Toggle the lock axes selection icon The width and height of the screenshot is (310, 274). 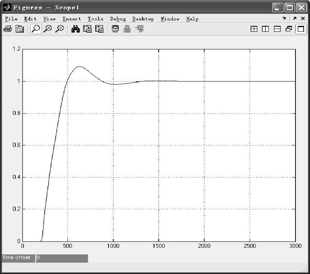[127, 29]
